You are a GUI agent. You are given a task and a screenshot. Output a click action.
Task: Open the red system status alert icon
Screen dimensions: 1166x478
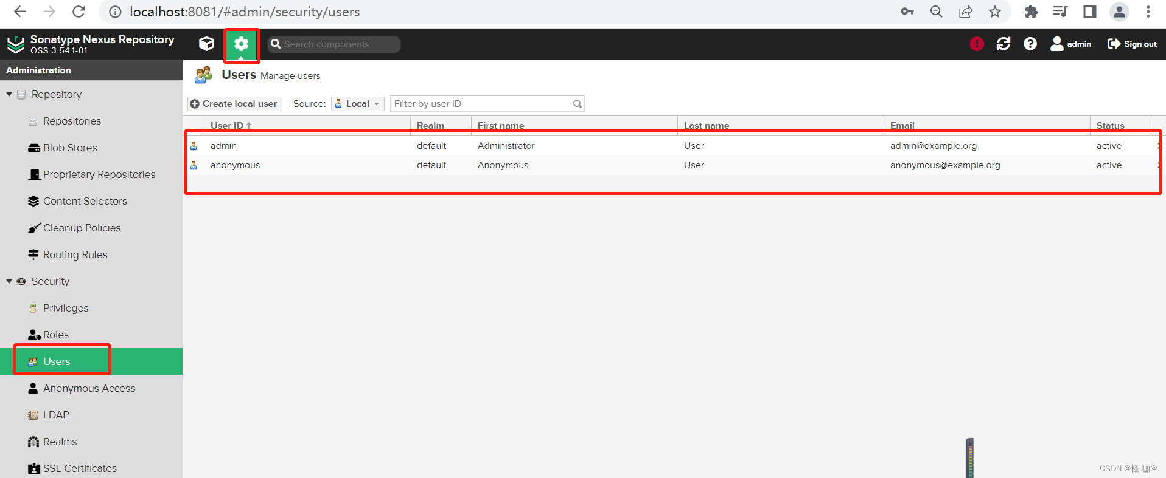(x=977, y=44)
